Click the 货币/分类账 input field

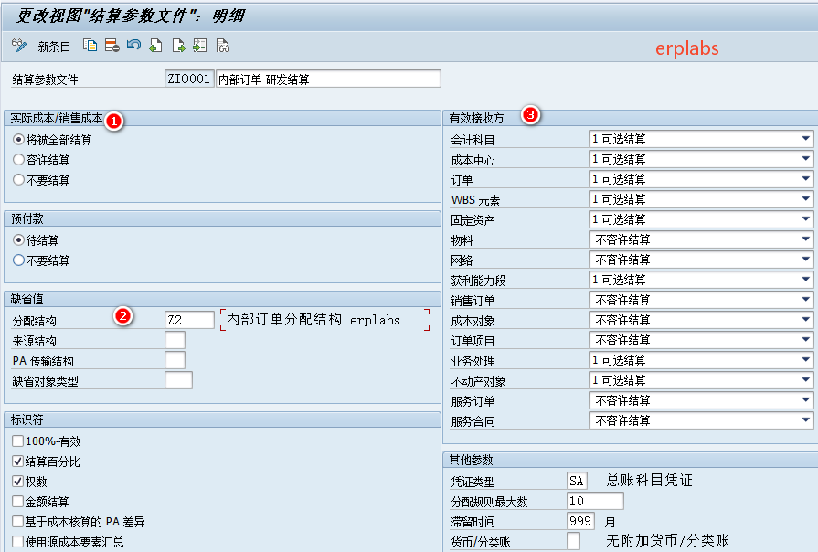(x=573, y=540)
